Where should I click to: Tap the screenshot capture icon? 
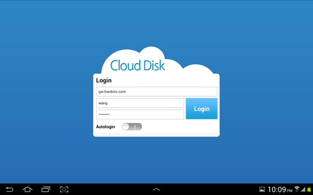[64, 189]
